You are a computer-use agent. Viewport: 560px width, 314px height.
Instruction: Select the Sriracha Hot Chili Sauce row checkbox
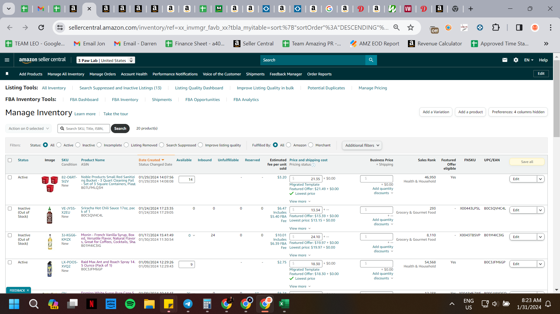pos(10,208)
